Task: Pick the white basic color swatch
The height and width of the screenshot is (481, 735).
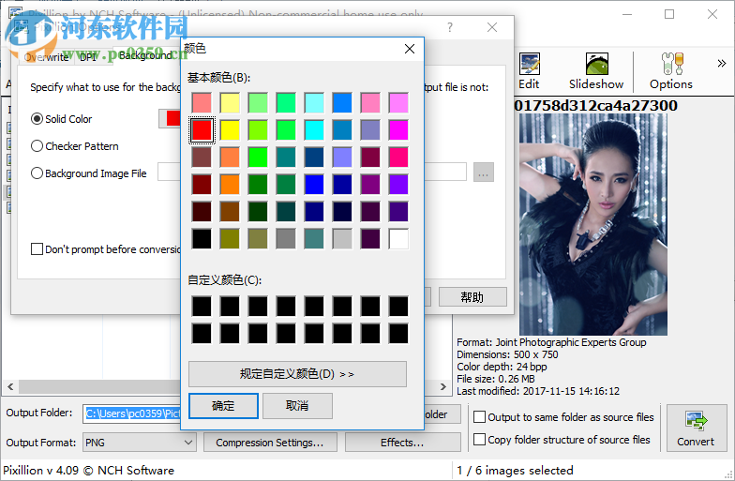Action: point(397,238)
